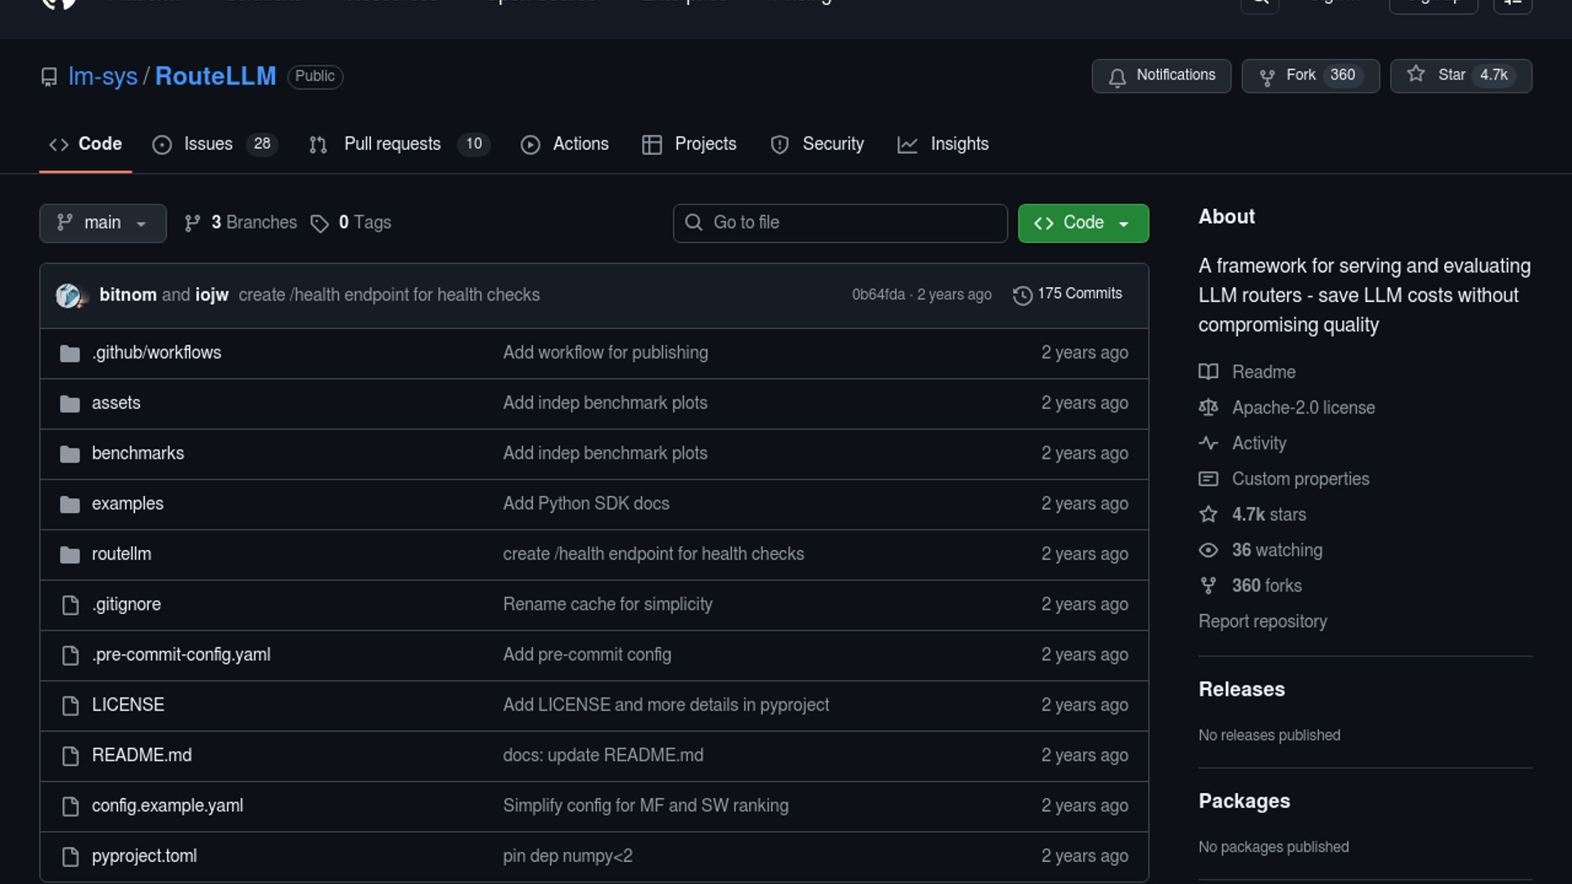
Task: Expand the main branch dropdown
Action: [102, 223]
